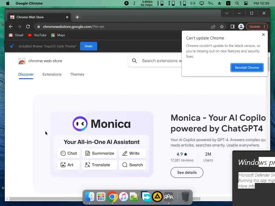Click the Reinstall Chrome button
Image resolution: width=275 pixels, height=206 pixels.
coord(247,68)
